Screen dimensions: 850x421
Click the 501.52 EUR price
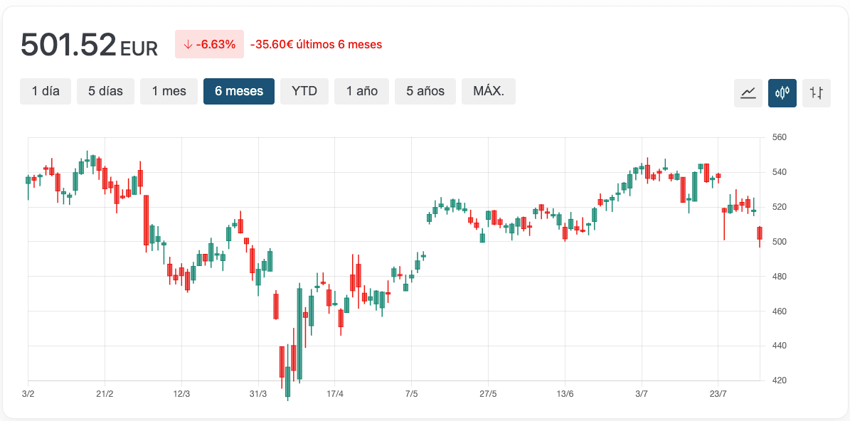(x=89, y=46)
